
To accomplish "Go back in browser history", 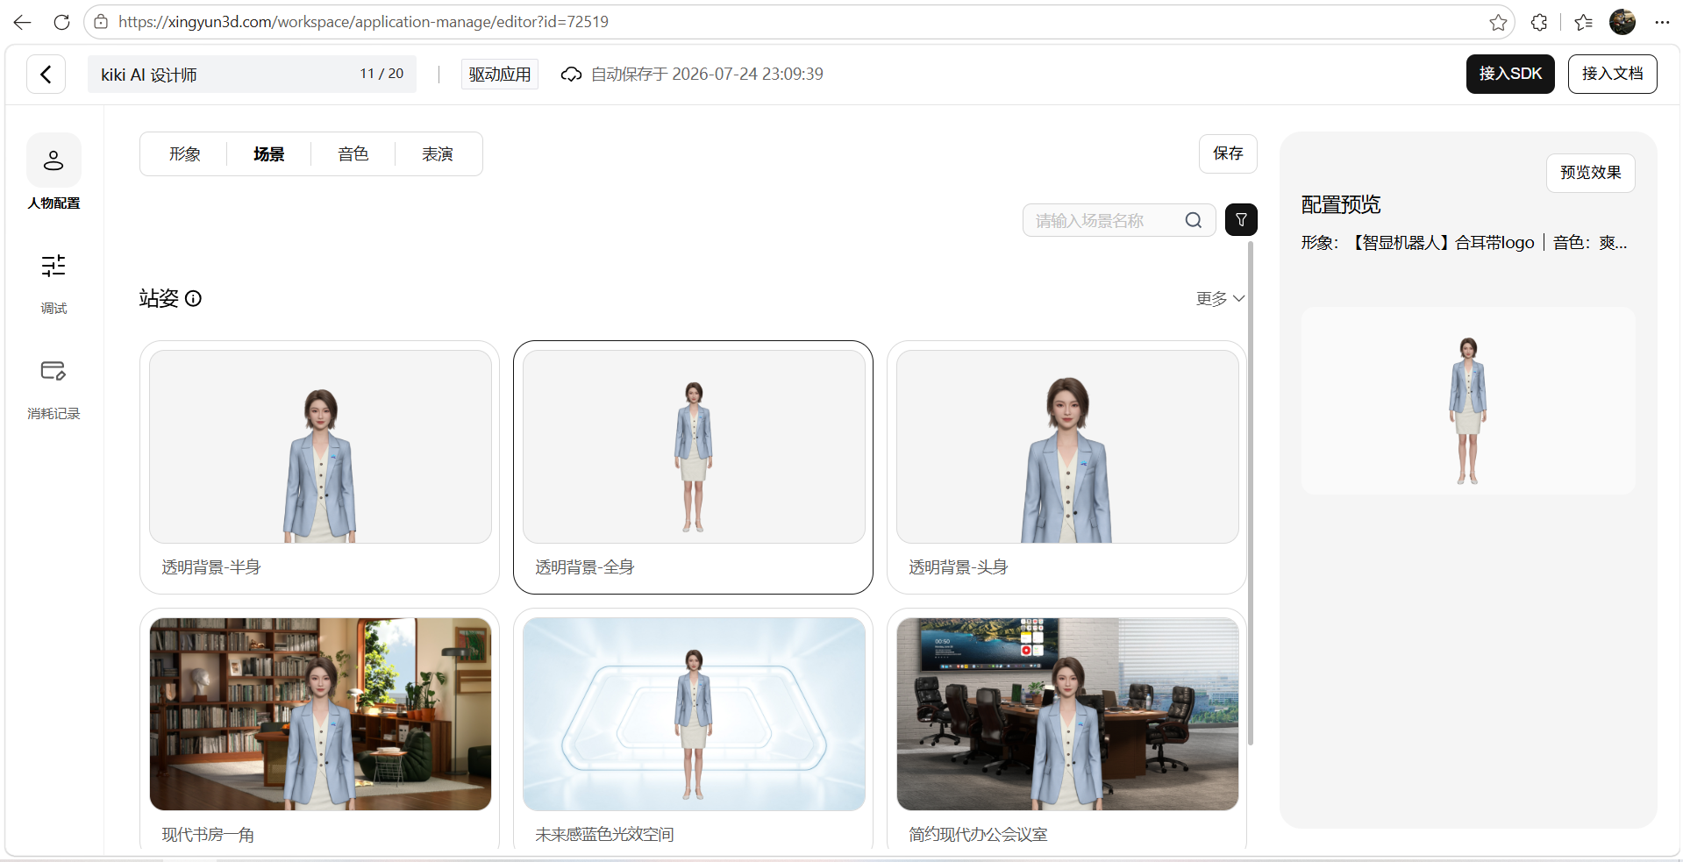I will point(22,22).
